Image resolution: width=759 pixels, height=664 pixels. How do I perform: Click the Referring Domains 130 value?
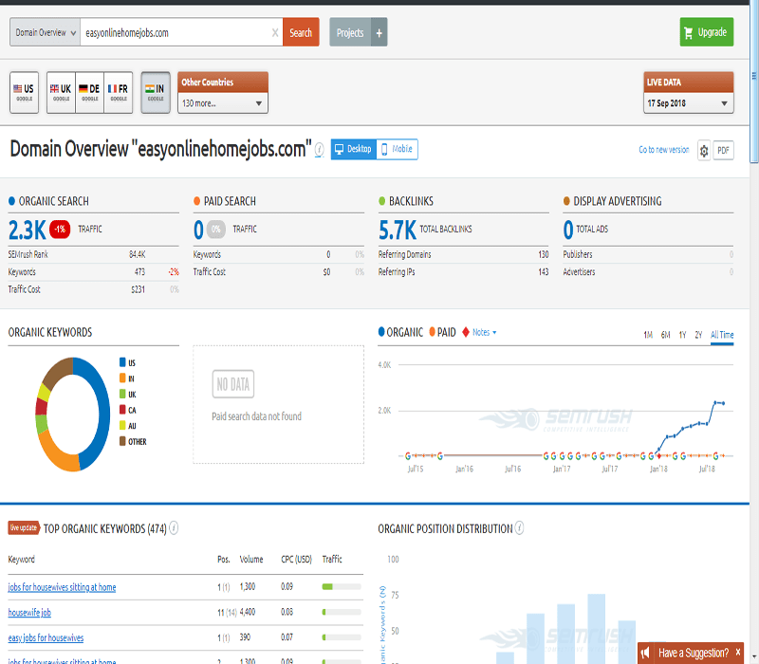pyautogui.click(x=543, y=254)
